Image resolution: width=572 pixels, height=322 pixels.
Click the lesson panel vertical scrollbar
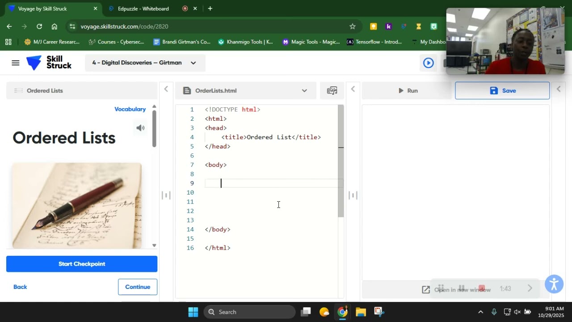(154, 129)
